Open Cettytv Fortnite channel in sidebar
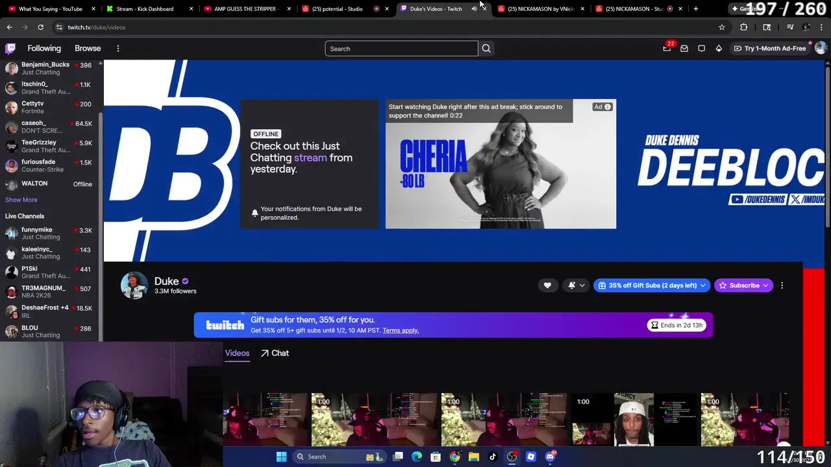831x467 pixels. click(x=49, y=107)
